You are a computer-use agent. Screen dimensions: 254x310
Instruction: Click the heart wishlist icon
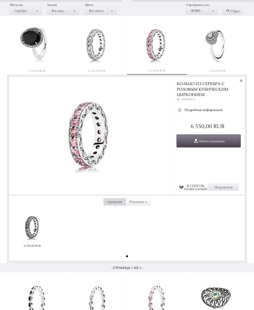coord(181,187)
